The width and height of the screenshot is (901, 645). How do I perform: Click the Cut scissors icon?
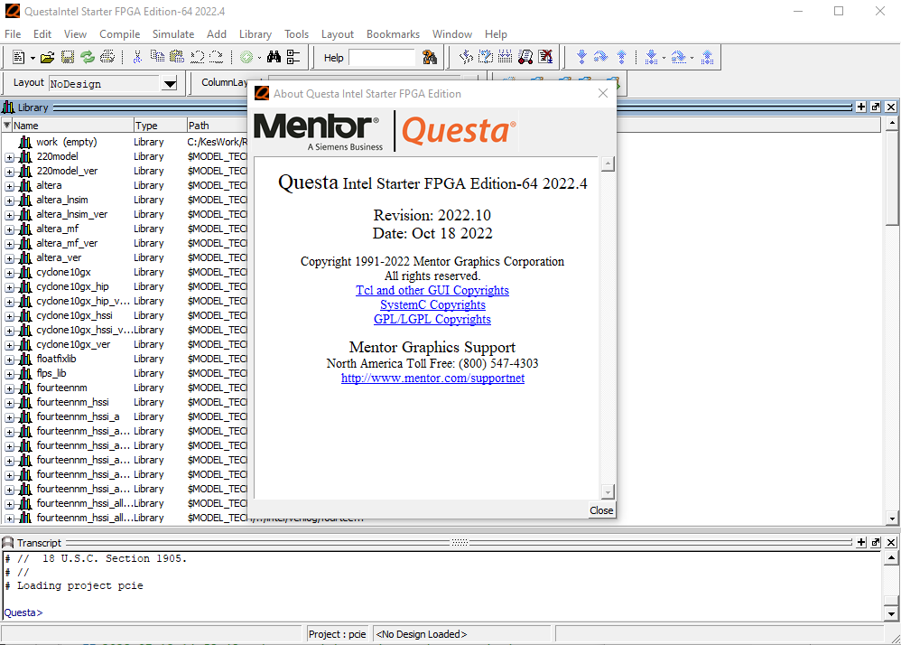point(136,57)
